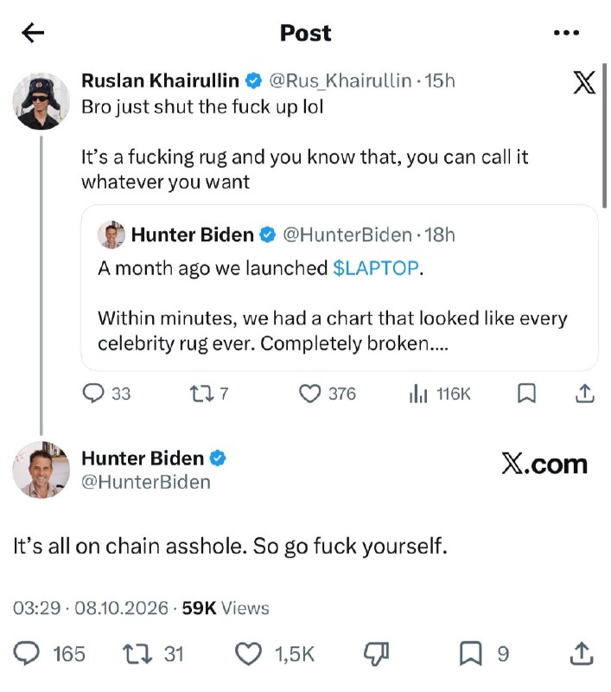Share the main Hunter Biden post
The width and height of the screenshot is (611, 692).
click(x=582, y=654)
